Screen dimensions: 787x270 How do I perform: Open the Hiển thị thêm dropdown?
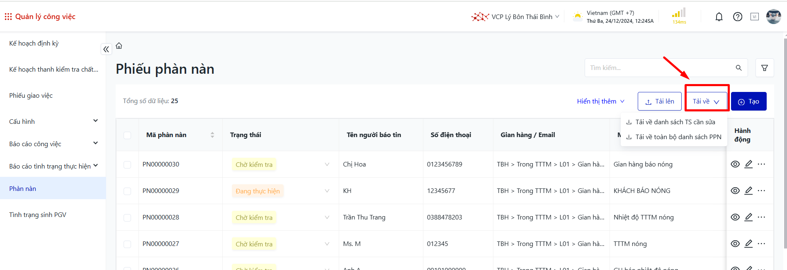(600, 101)
